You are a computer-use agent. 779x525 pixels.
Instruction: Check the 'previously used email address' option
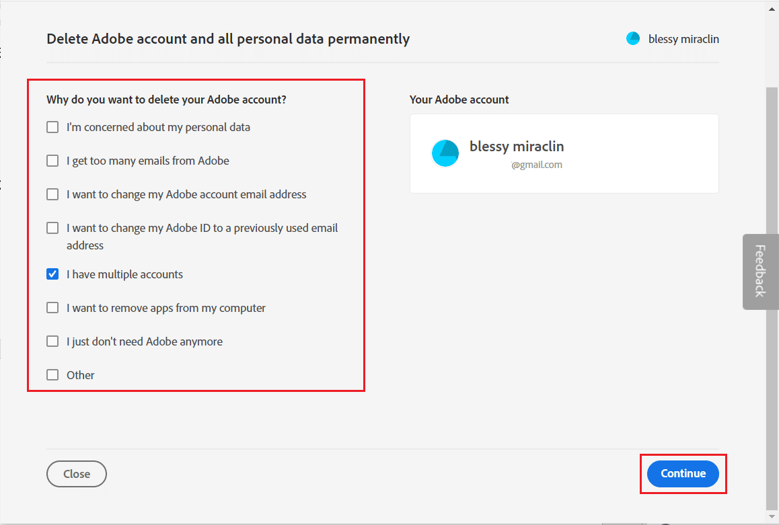(52, 228)
